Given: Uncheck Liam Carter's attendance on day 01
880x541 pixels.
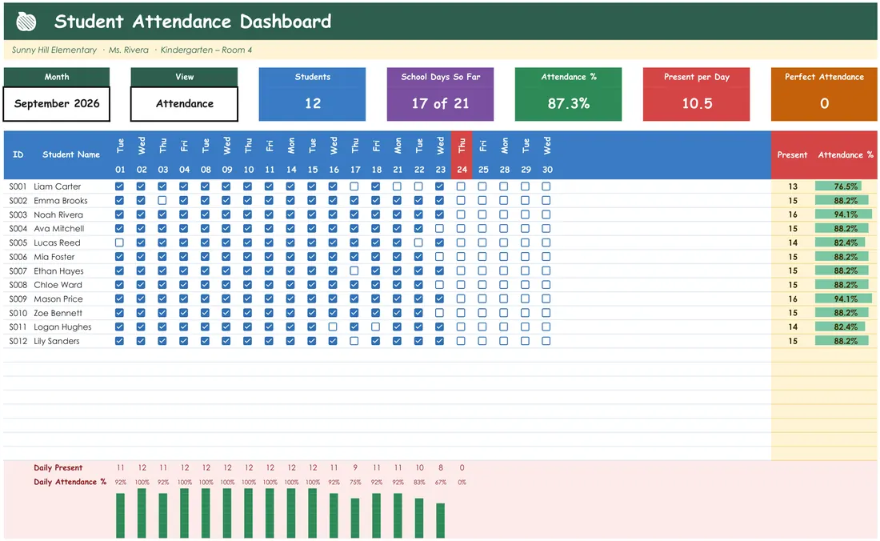Looking at the screenshot, I should [x=119, y=186].
